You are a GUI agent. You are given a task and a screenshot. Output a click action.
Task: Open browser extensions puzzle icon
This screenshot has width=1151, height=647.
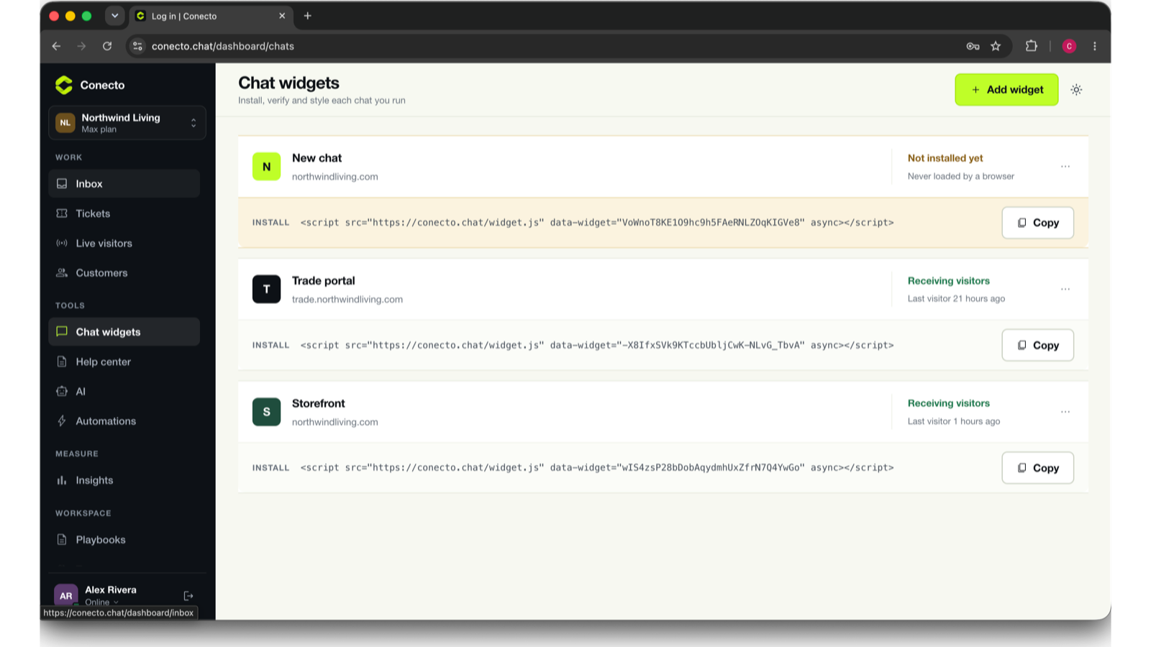click(1031, 46)
